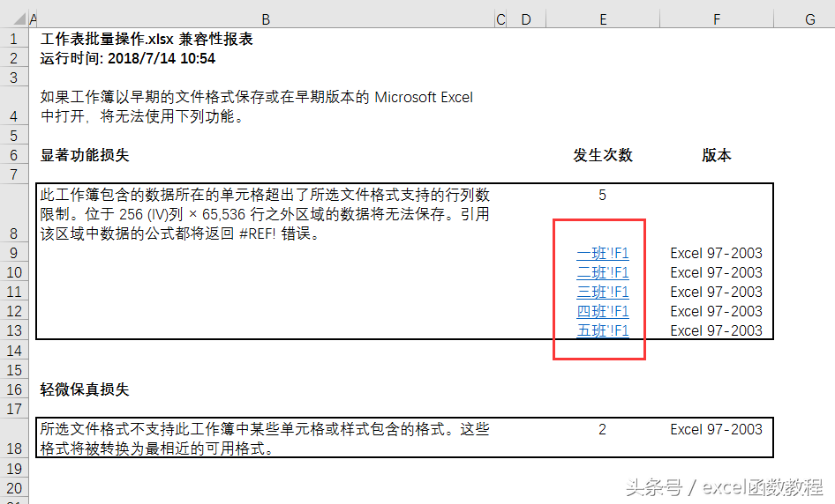Click the Excel 97-2003 cell in row 11

(716, 292)
